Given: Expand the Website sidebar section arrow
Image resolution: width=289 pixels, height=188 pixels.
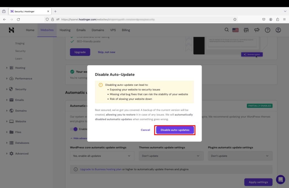Looking at the screenshot, I should tap(7, 121).
